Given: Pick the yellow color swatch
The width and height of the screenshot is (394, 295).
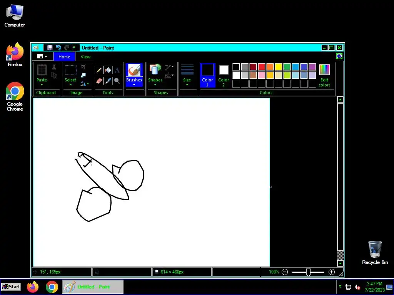Looking at the screenshot, I should (x=279, y=67).
